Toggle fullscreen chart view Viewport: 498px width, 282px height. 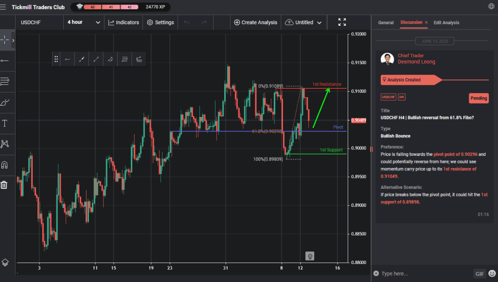(x=342, y=22)
